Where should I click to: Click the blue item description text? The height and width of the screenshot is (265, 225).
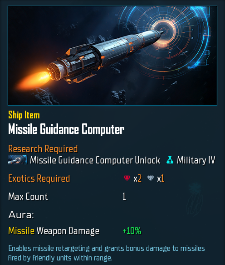(x=107, y=253)
